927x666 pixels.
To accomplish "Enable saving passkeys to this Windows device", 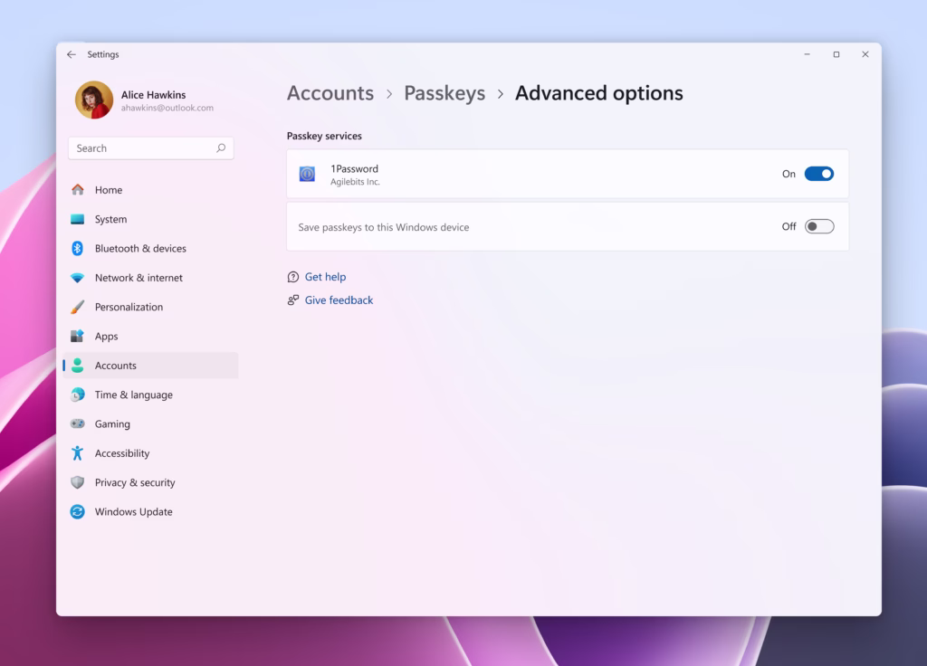I will [x=819, y=226].
